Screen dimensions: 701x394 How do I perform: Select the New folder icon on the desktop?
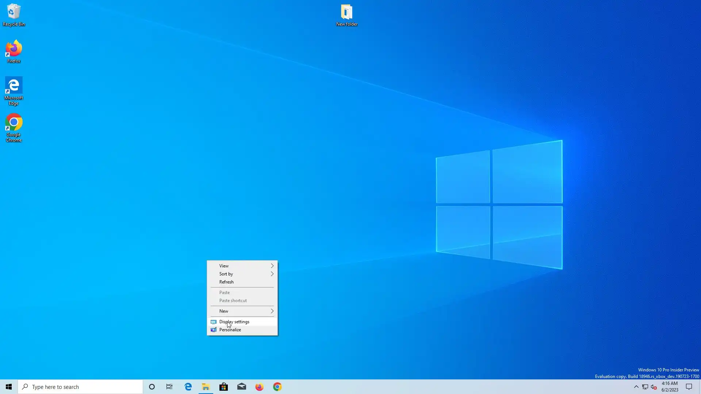click(x=346, y=15)
